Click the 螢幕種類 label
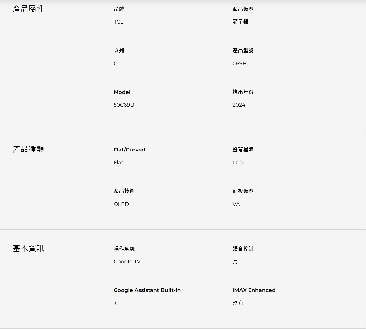Image resolution: width=366 pixels, height=329 pixels. point(243,150)
